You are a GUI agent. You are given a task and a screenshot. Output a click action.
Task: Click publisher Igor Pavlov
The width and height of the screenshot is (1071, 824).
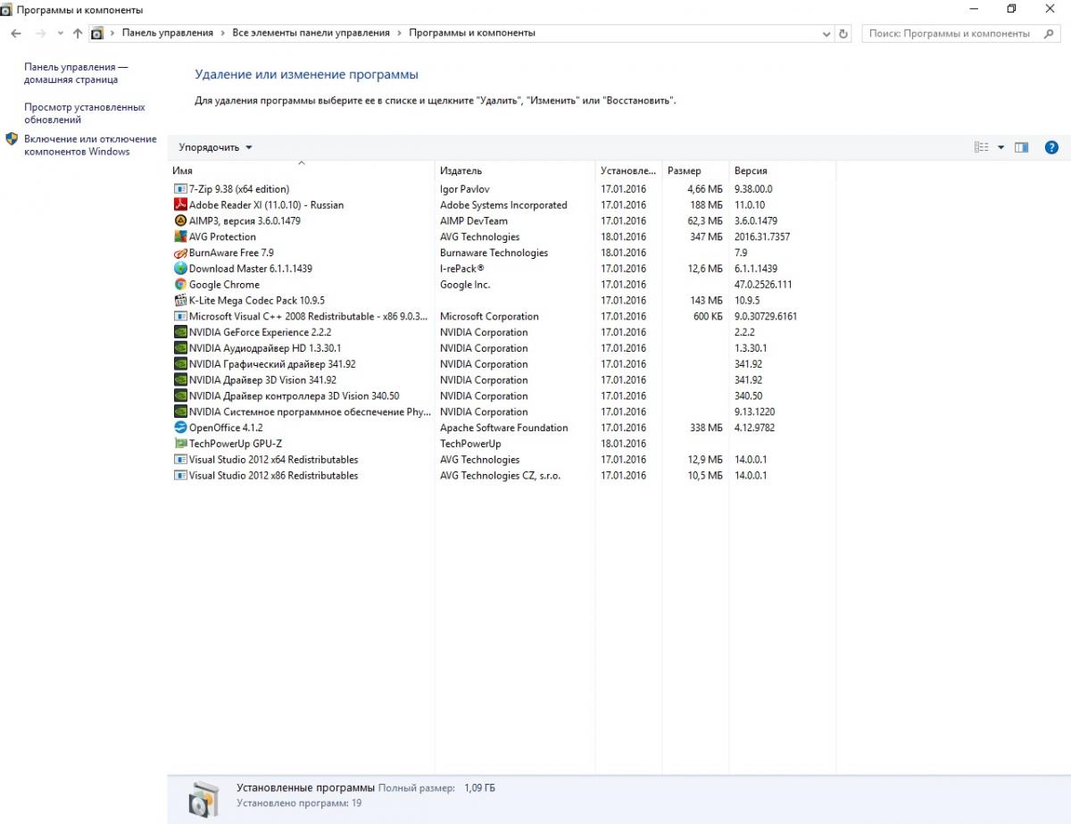point(465,189)
